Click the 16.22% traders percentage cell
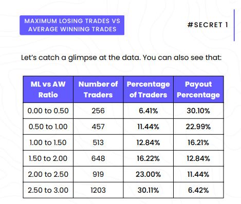241x204 pixels. pos(149,158)
